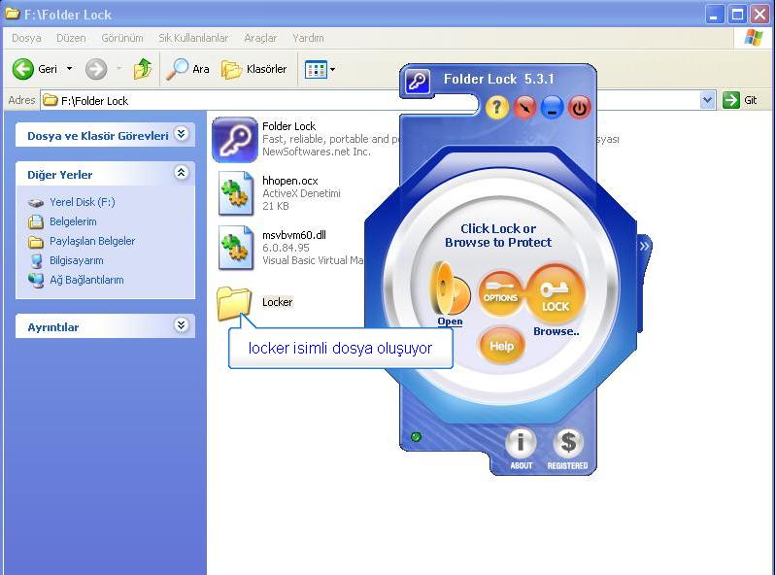Click the Open vault door icon

point(452,289)
